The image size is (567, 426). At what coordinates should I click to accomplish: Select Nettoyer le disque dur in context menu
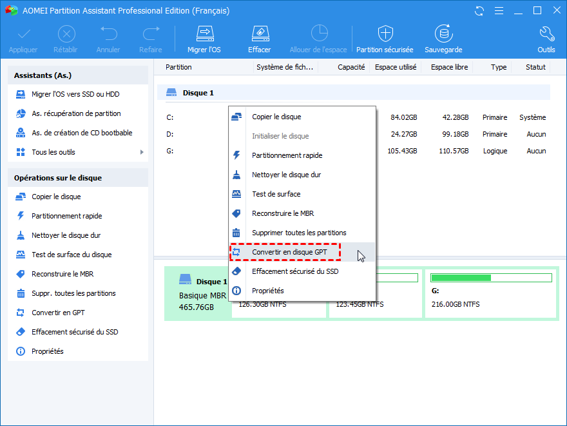pyautogui.click(x=302, y=175)
